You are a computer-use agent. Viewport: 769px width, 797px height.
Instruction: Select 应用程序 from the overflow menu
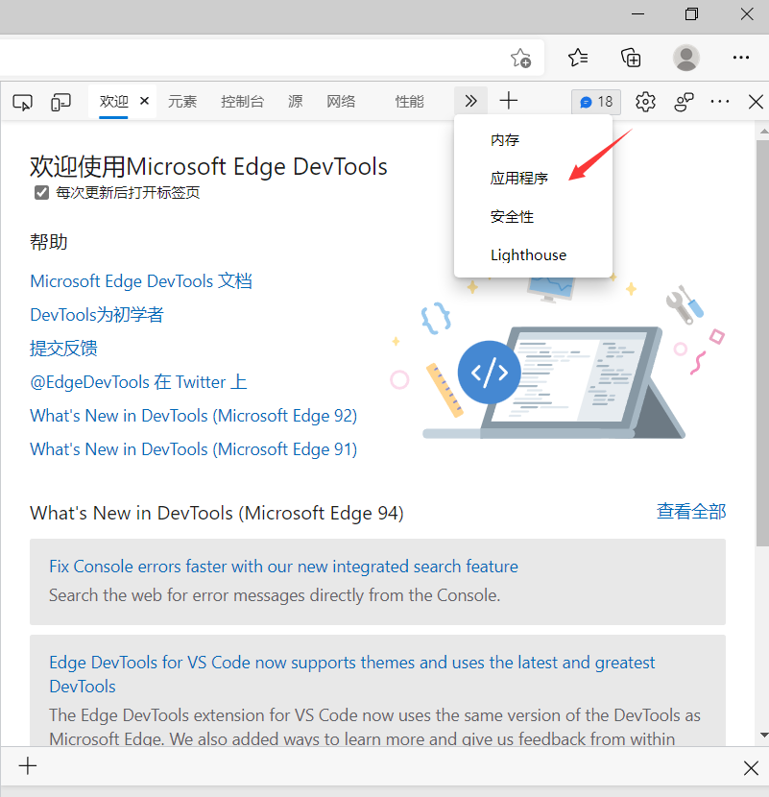click(533, 179)
